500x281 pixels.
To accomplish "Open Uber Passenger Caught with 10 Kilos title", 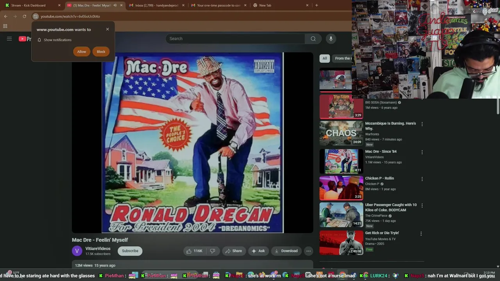I will 391,207.
